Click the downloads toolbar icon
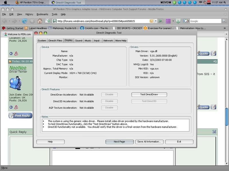This screenshot has height=171, width=229. pos(178,21)
